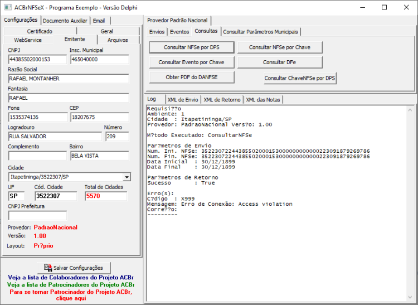Image resolution: width=418 pixels, height=305 pixels.
Task: Click the Cód. Cidade field
Action: (56, 196)
